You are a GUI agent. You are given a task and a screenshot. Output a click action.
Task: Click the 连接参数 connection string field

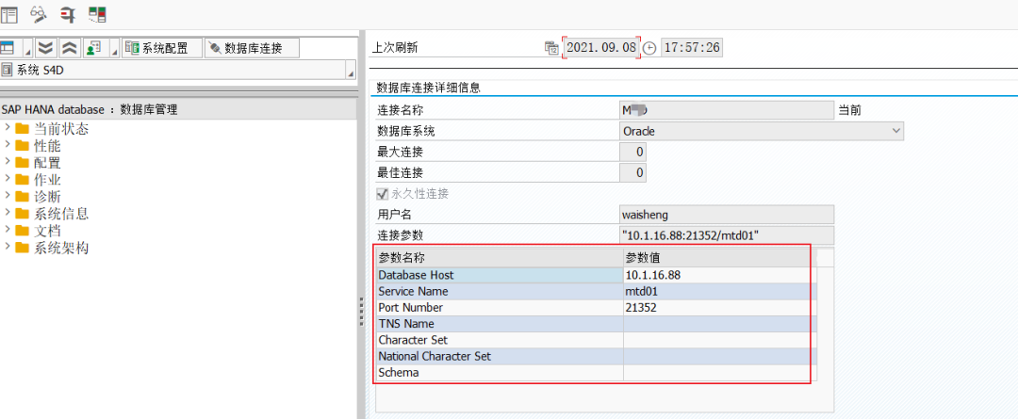point(727,235)
